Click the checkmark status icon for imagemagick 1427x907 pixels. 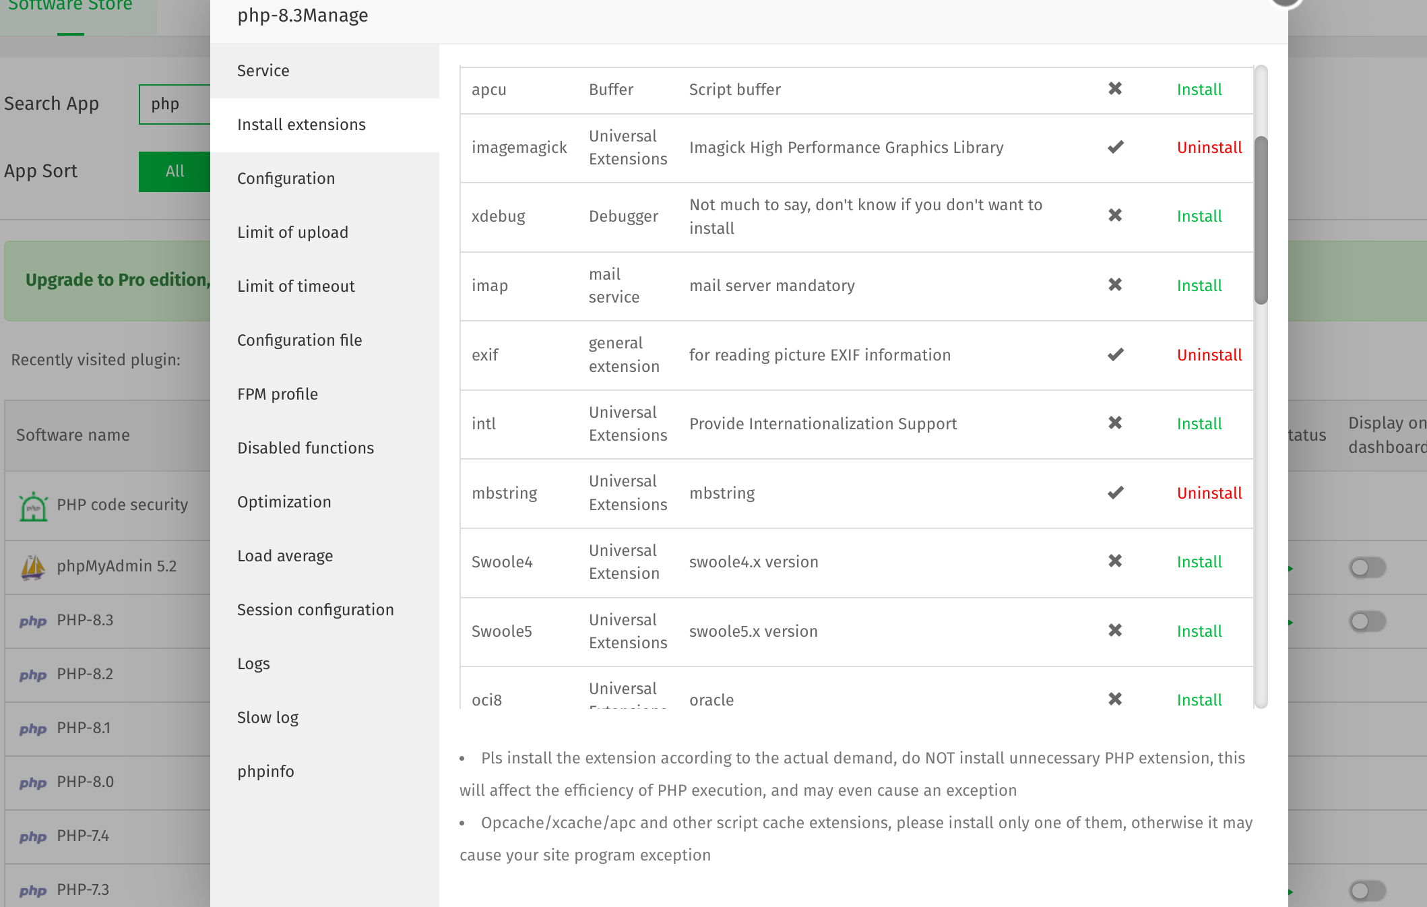pyautogui.click(x=1115, y=147)
